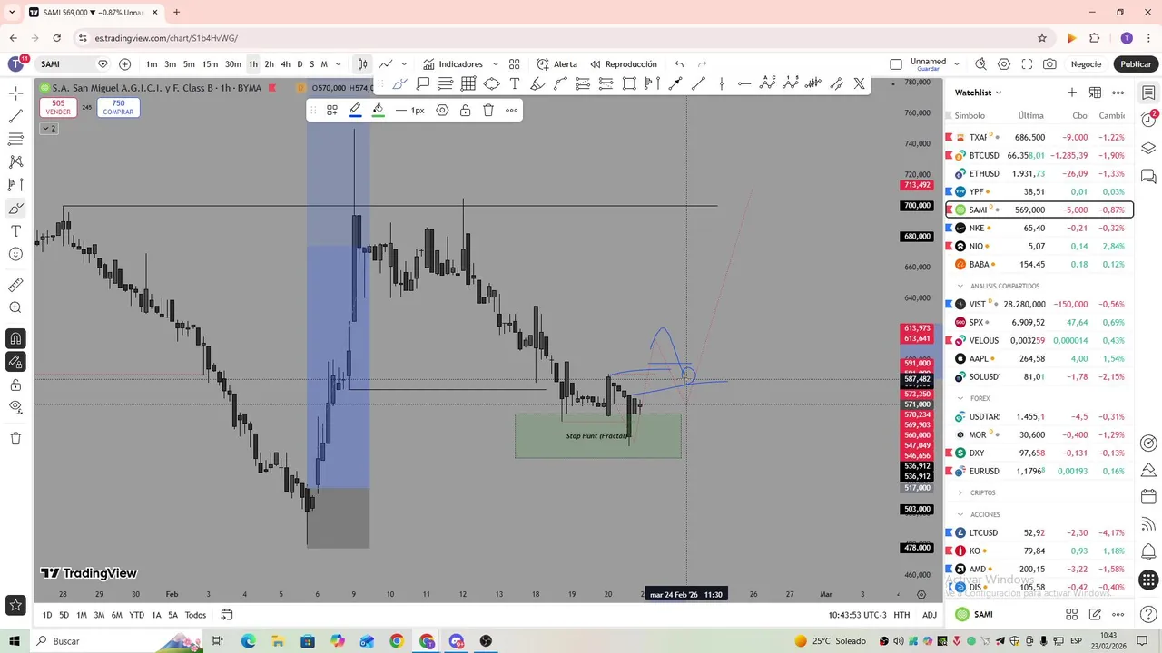
Task: Open favorites star at bottom left
Action: [x=16, y=604]
